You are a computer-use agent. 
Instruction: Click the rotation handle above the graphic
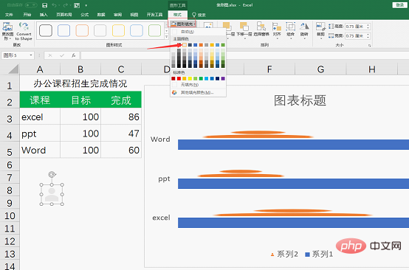point(52,174)
